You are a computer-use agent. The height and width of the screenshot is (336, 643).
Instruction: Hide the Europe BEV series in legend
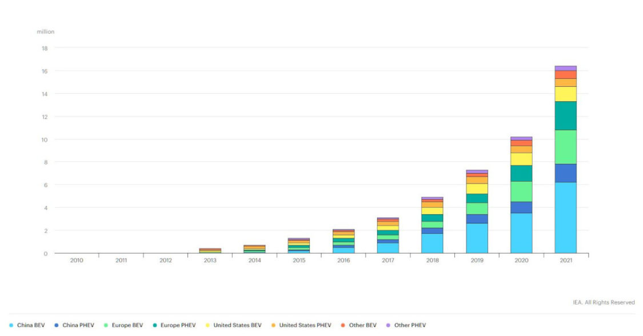point(127,325)
